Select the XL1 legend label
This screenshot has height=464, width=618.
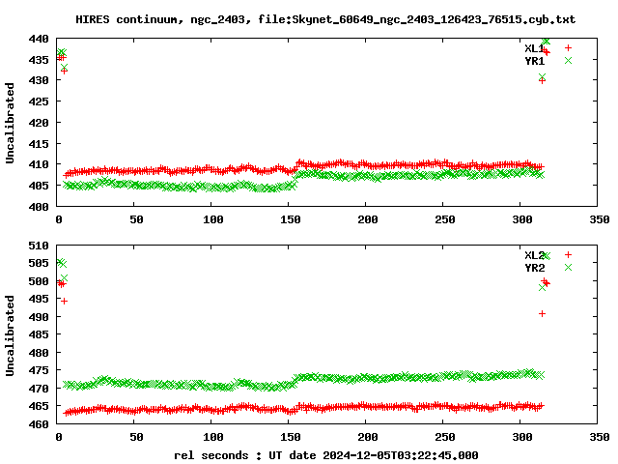[534, 48]
